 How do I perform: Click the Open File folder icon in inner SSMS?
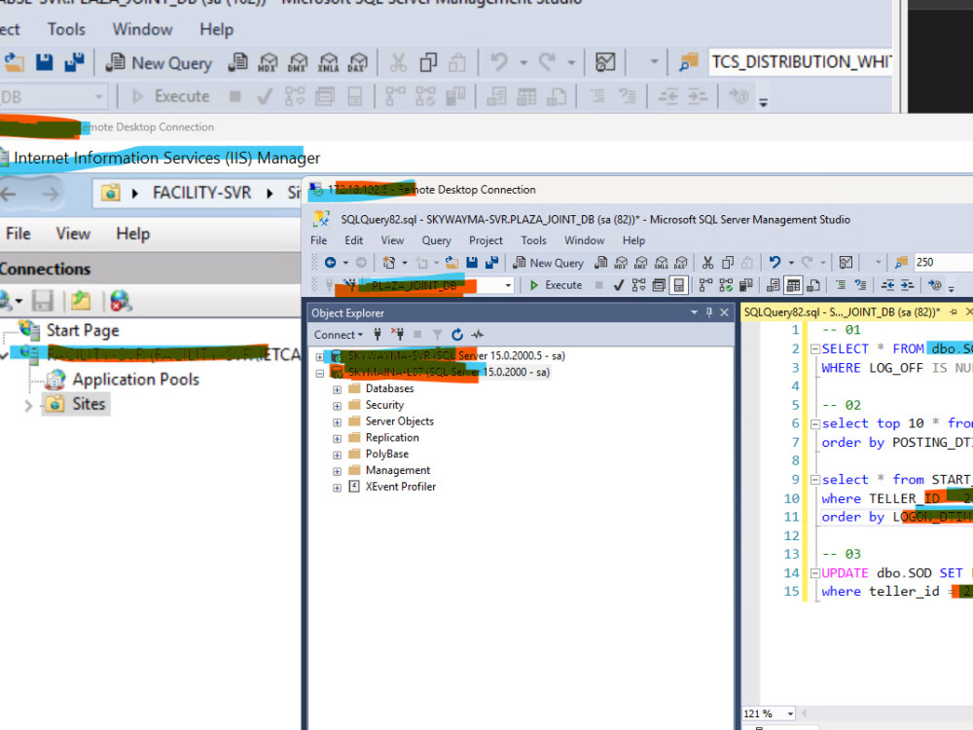[x=451, y=263]
